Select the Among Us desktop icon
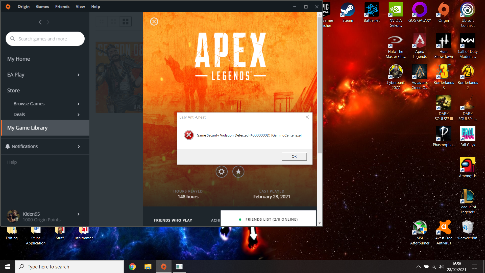This screenshot has width=485, height=273. 468,168
